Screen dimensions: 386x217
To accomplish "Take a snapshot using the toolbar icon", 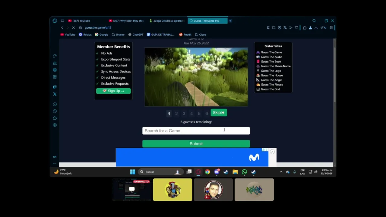I will [274, 28].
